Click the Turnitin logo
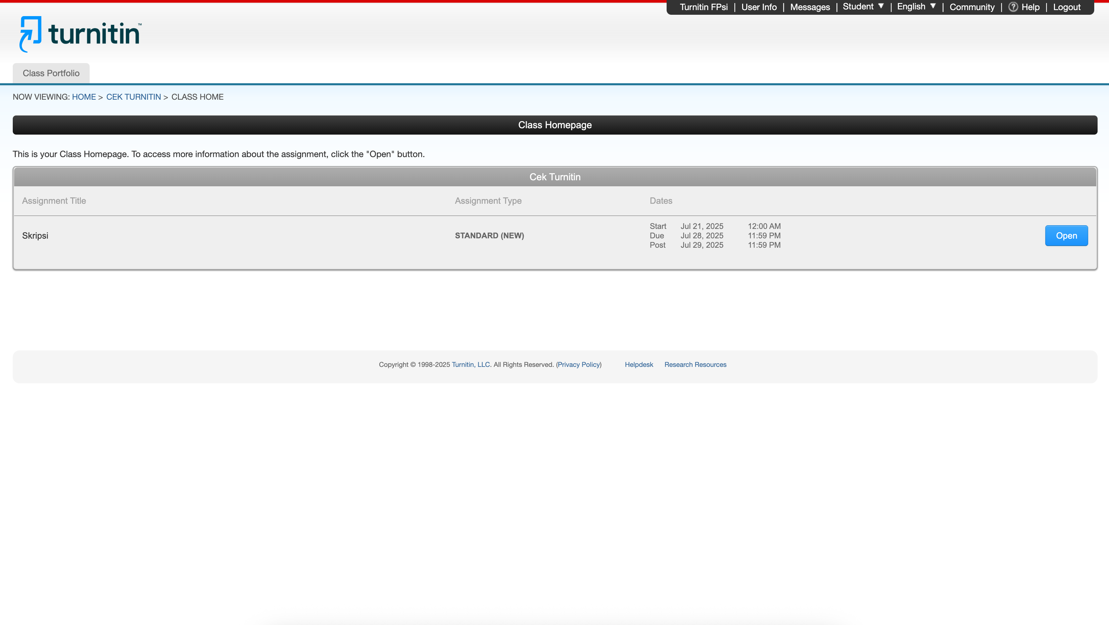Image resolution: width=1109 pixels, height=625 pixels. 80,34
